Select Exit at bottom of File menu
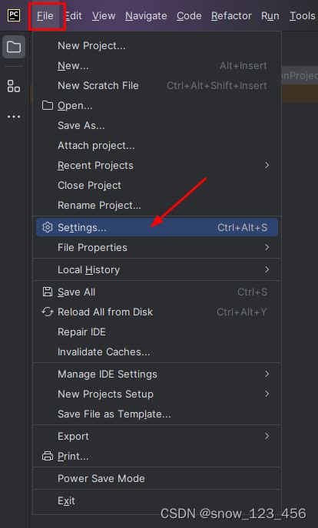 (157, 500)
